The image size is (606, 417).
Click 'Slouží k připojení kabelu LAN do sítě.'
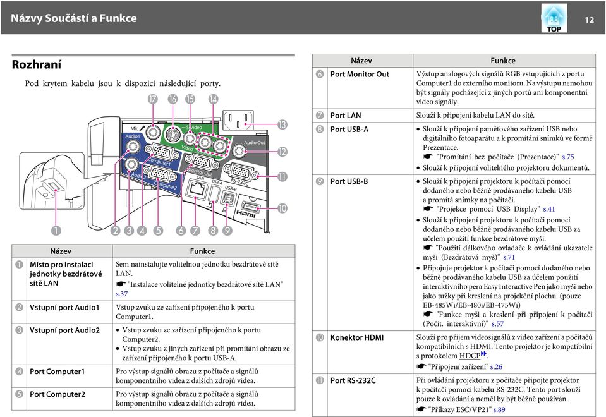(x=475, y=115)
